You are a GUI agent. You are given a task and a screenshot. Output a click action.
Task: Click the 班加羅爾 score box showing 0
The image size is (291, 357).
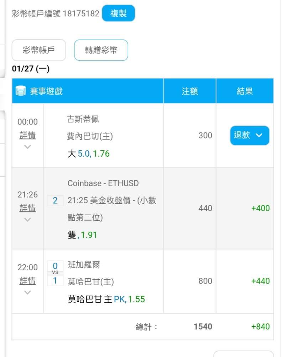[x=55, y=266]
